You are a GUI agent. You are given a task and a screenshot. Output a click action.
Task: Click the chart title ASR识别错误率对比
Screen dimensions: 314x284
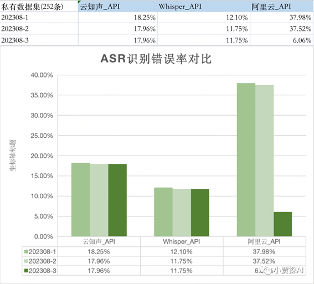tap(156, 59)
